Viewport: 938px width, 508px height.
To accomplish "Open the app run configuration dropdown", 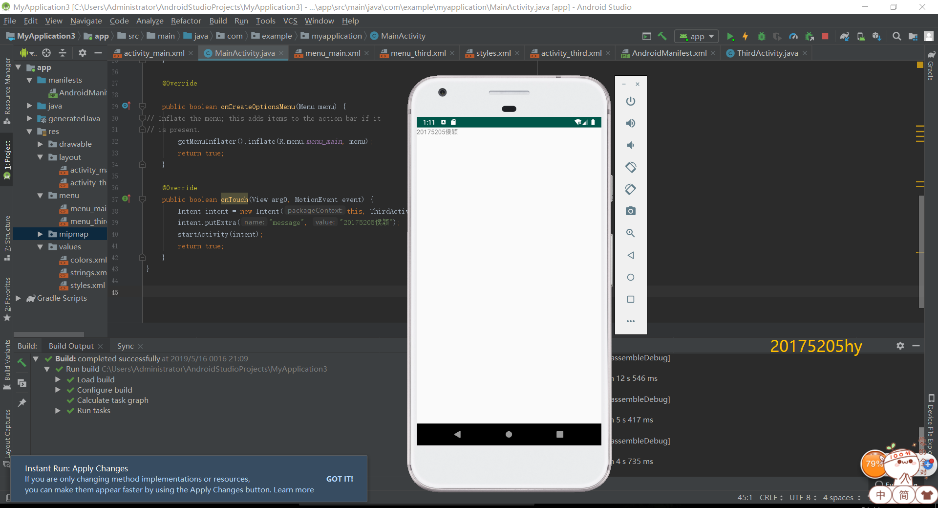I will (697, 36).
